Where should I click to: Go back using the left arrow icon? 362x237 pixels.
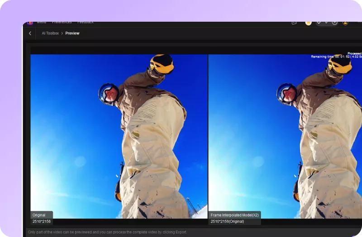pyautogui.click(x=30, y=33)
